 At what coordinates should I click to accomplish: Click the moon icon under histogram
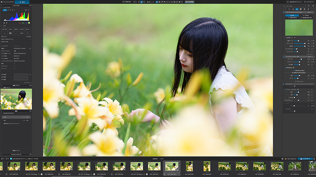pyautogui.click(x=4, y=23)
